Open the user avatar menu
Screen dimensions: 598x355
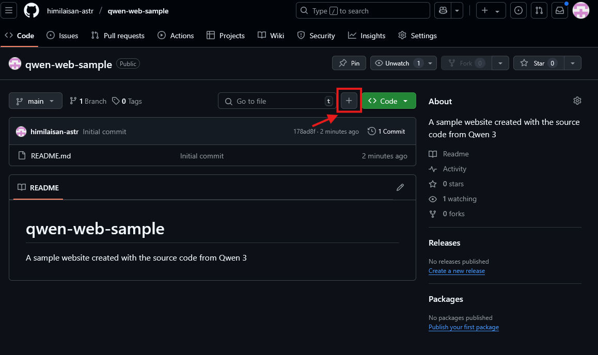click(581, 11)
